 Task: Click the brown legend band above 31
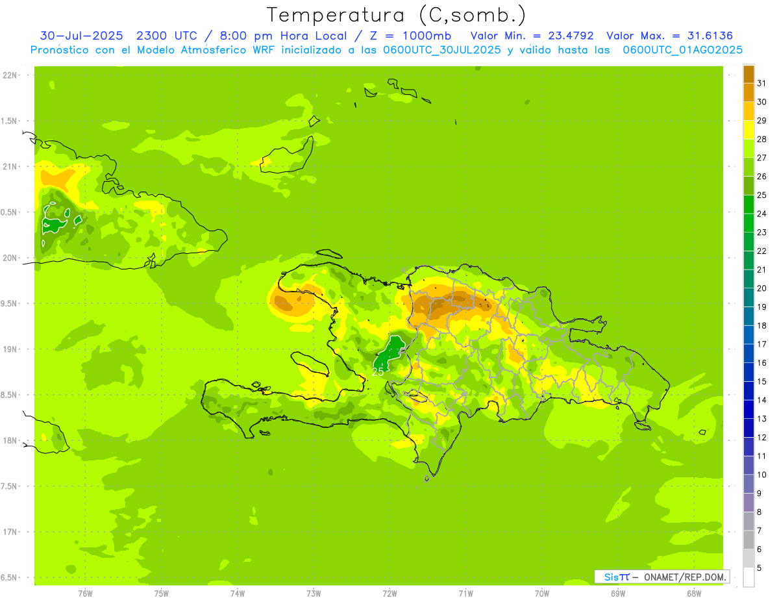click(748, 73)
